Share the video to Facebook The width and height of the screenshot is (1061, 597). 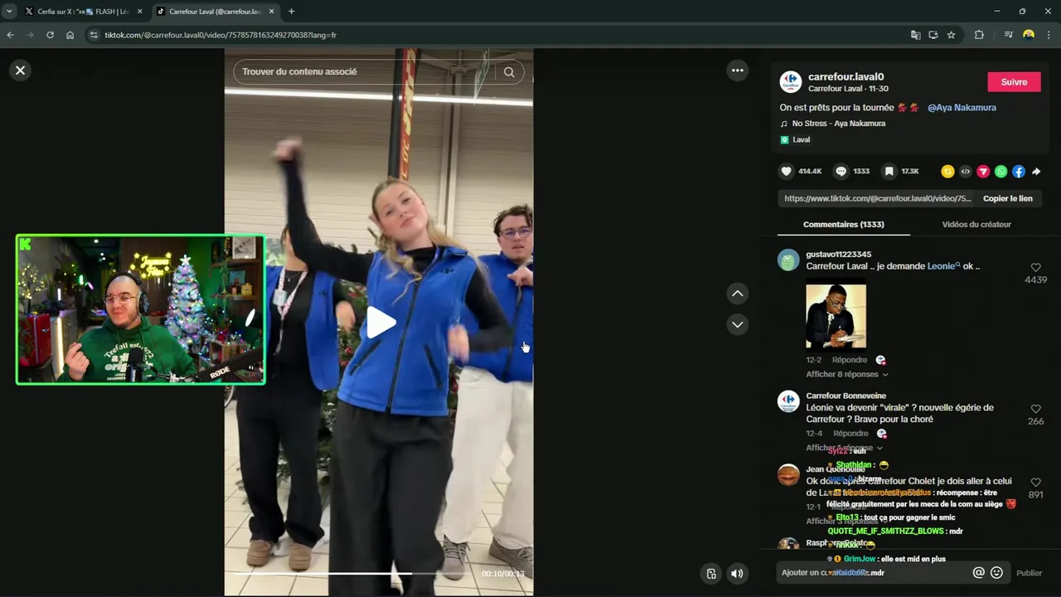pos(1019,172)
